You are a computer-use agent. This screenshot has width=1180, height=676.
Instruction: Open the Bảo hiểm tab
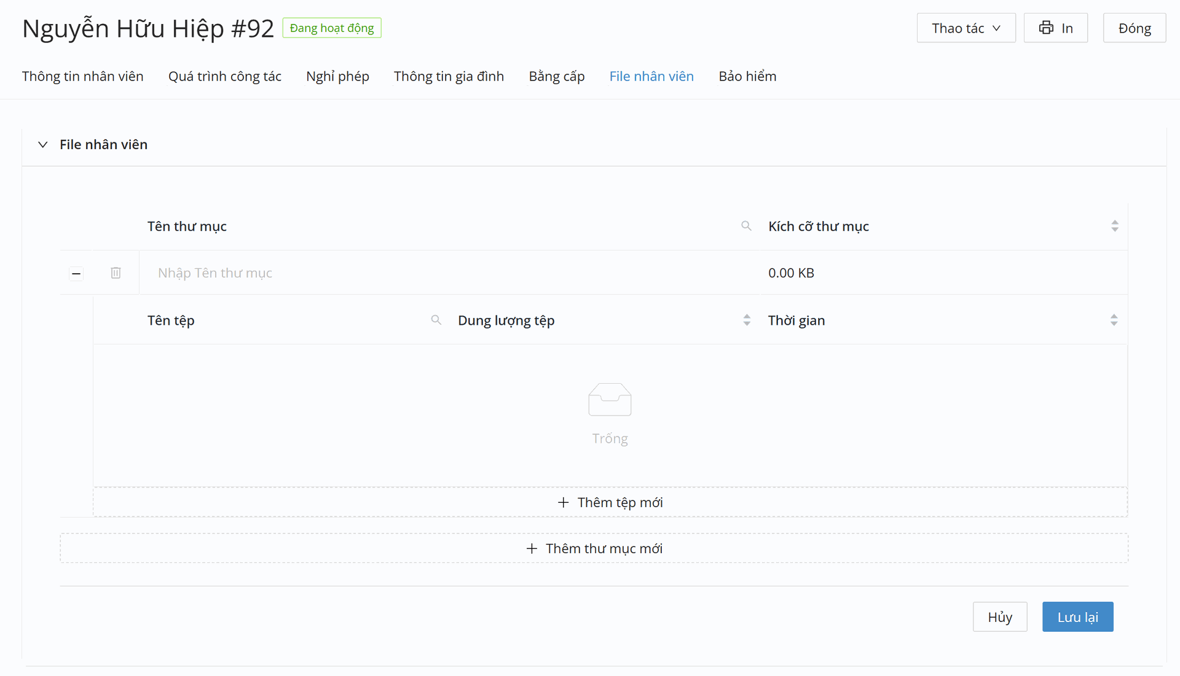tap(747, 76)
